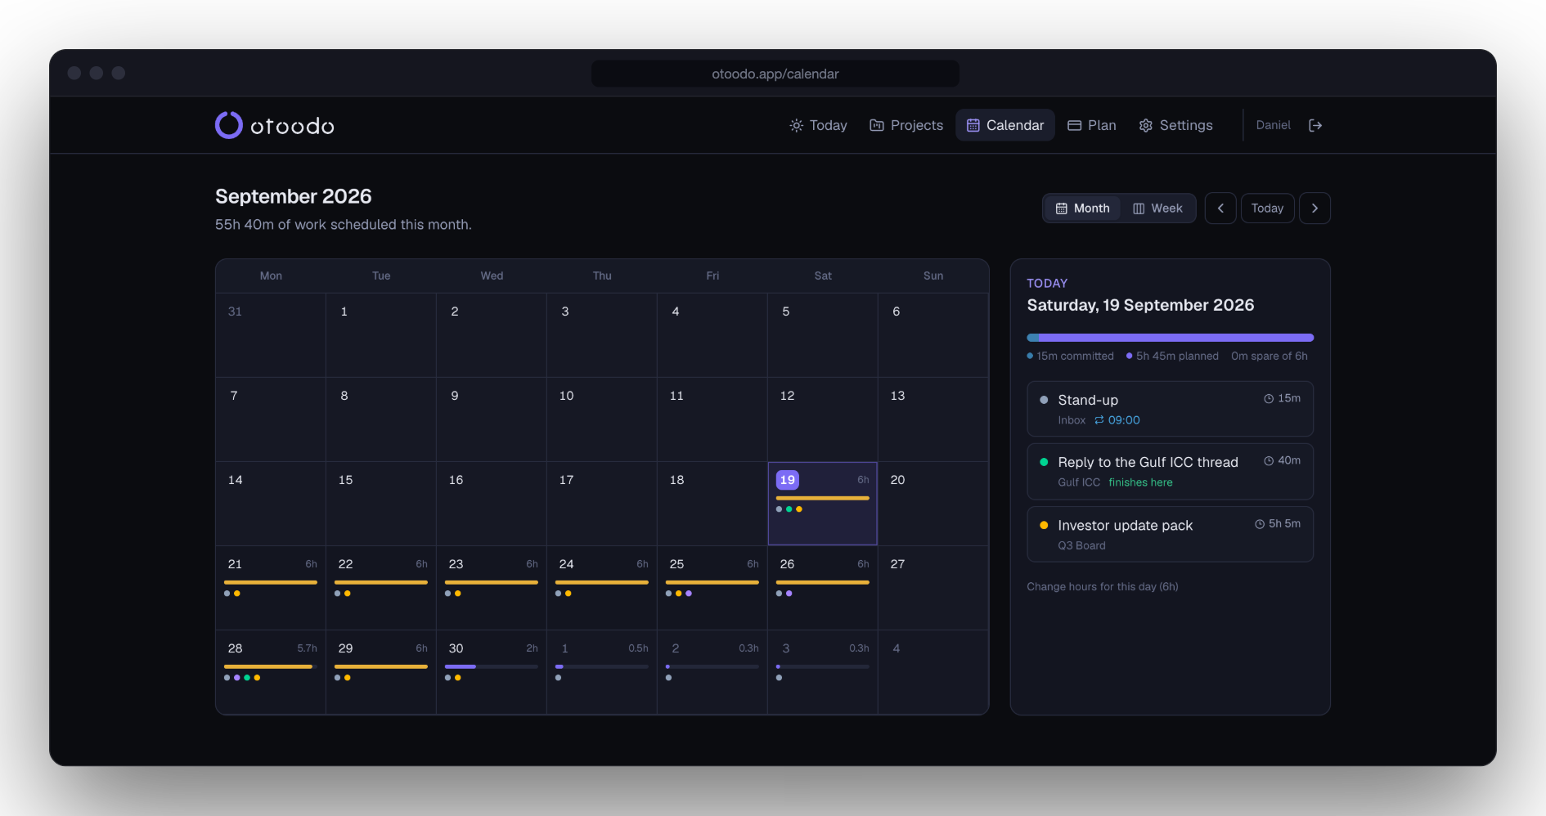The width and height of the screenshot is (1546, 816).
Task: Select September 30 with 2h scheduled
Action: tap(492, 672)
